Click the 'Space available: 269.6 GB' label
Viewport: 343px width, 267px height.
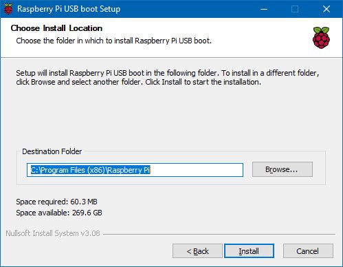pyautogui.click(x=59, y=213)
